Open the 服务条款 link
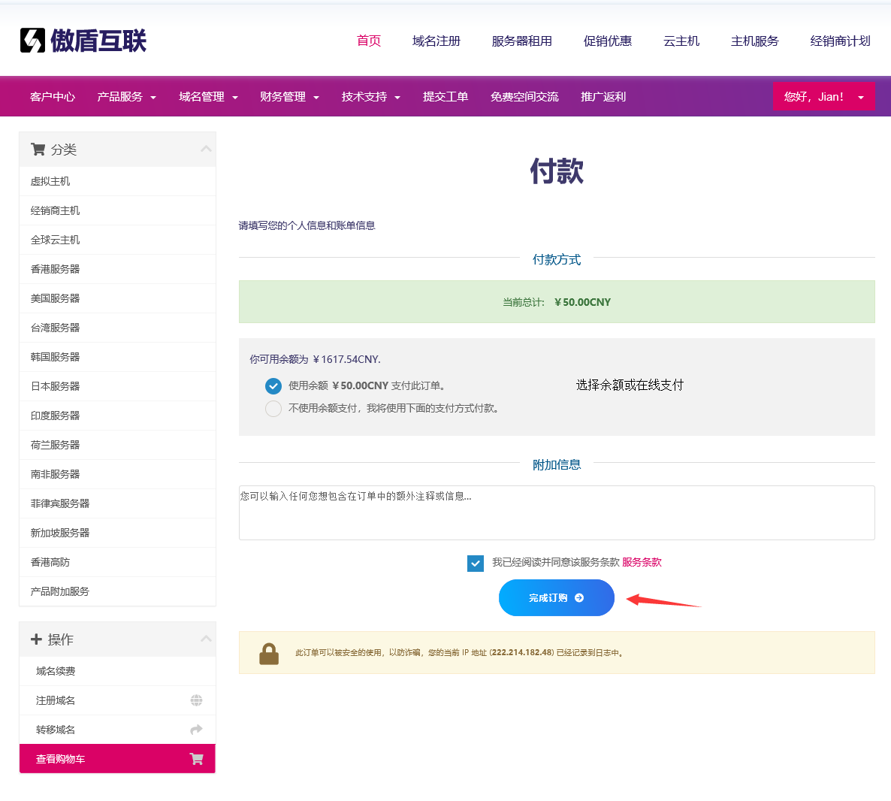 pos(642,563)
